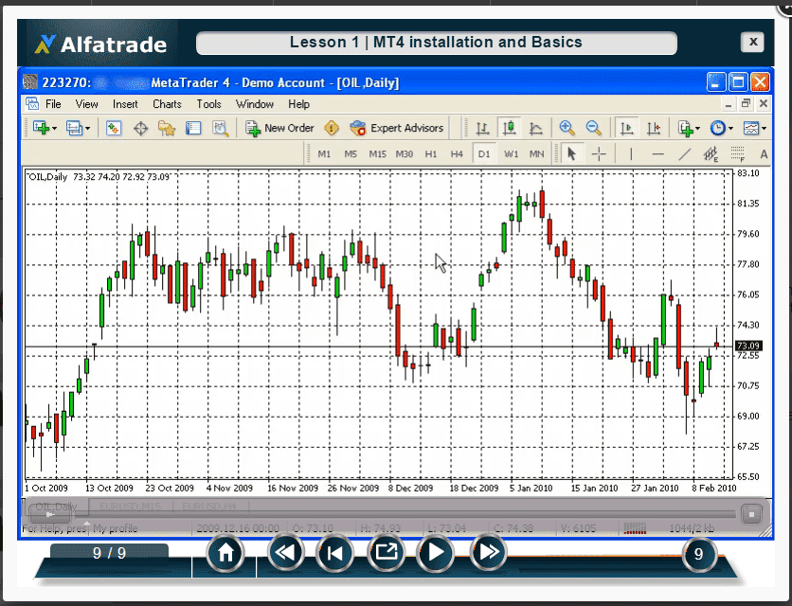Switch to the H4 timeframe
792x606 pixels.
pos(458,153)
